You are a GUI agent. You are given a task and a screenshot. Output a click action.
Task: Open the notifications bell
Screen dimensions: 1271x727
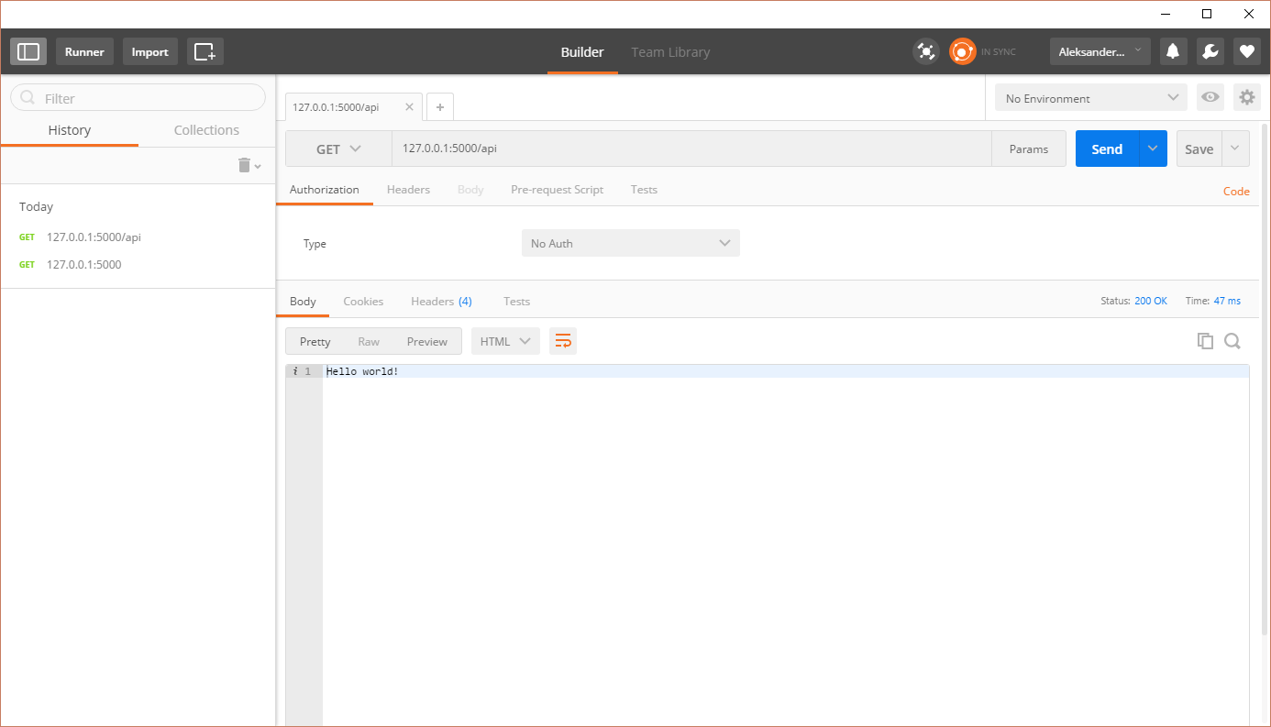(1172, 51)
